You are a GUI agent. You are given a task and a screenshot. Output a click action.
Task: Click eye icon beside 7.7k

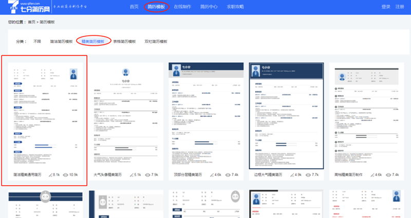pos(308,175)
